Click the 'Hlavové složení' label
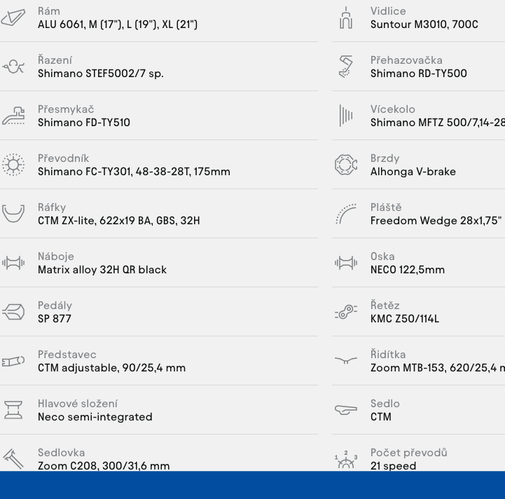The width and height of the screenshot is (505, 499). tap(78, 403)
